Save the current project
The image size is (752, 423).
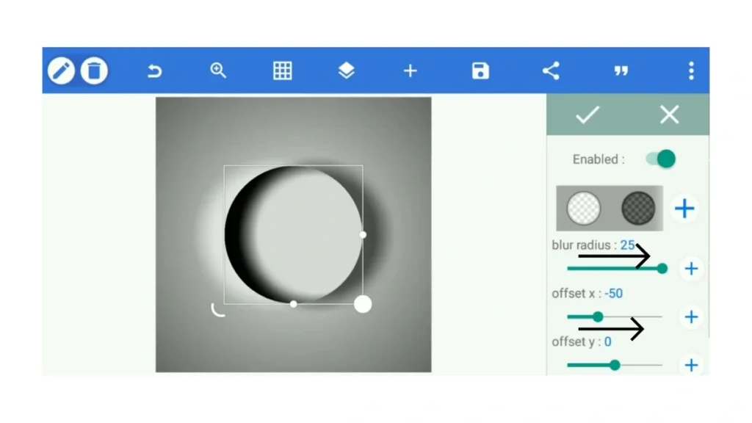(x=480, y=70)
